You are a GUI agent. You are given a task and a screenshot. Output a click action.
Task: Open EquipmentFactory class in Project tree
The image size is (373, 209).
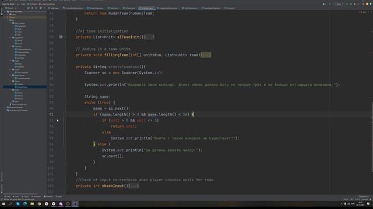24,49
